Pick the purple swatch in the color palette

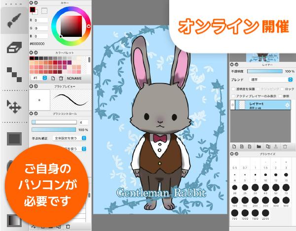tap(69, 62)
